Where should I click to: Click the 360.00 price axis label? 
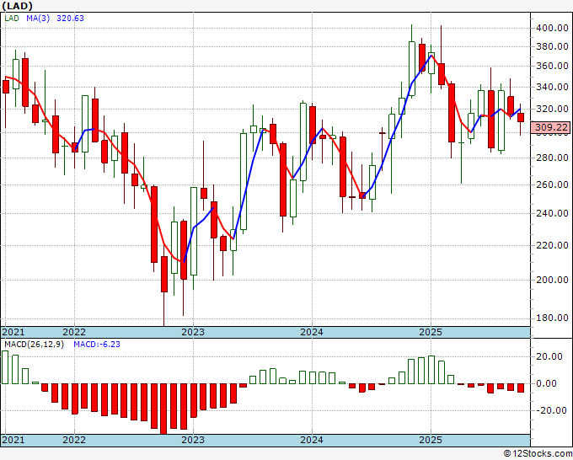coord(552,66)
